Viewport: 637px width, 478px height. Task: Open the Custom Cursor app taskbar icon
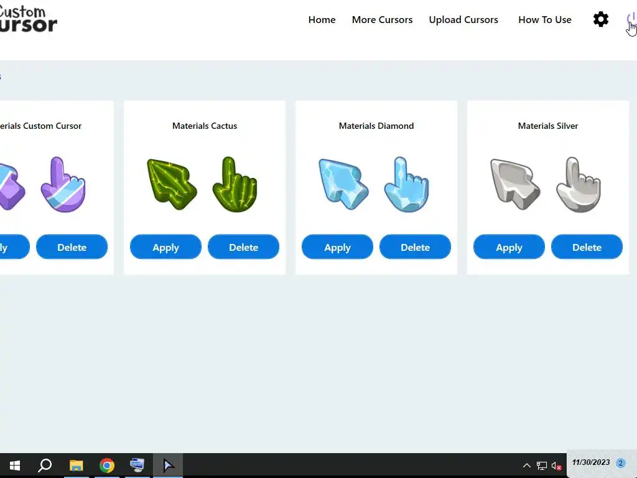(x=168, y=466)
